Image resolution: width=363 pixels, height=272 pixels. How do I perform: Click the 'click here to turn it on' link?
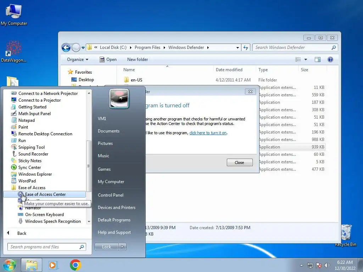click(208, 133)
